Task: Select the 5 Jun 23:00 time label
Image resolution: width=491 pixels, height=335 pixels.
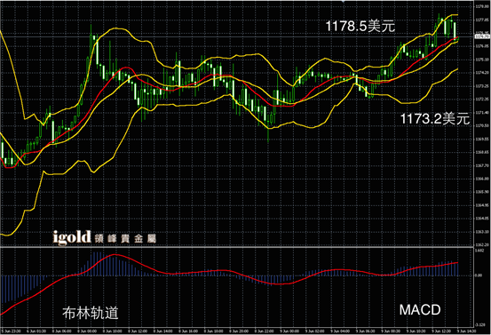Action: click(11, 331)
